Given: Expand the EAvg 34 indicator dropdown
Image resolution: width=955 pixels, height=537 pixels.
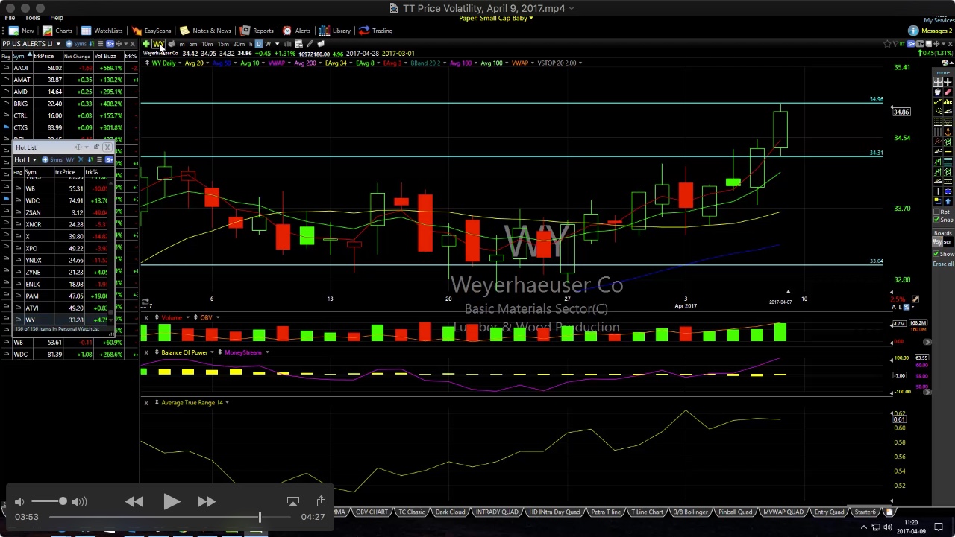Looking at the screenshot, I should coord(351,63).
